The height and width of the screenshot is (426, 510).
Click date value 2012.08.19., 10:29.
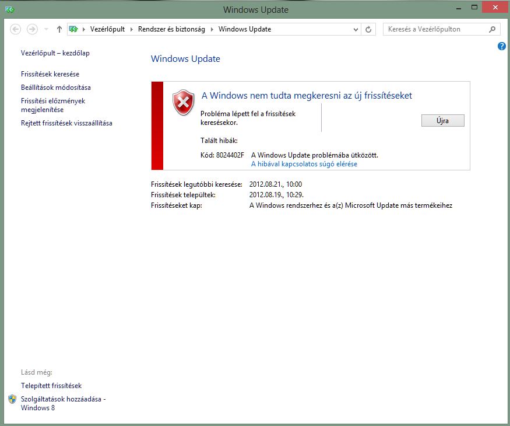[x=276, y=195]
